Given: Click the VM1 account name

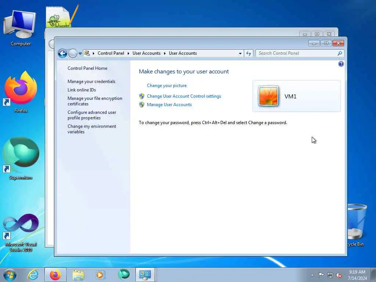Looking at the screenshot, I should (x=290, y=97).
